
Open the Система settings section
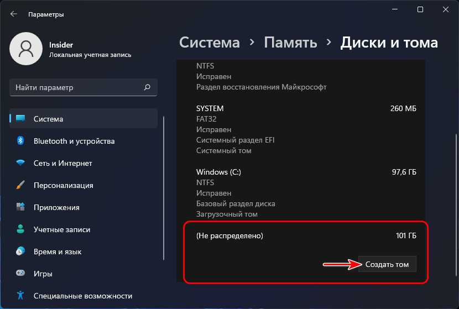coord(84,118)
